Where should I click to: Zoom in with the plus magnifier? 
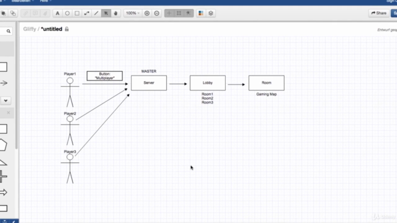point(147,13)
